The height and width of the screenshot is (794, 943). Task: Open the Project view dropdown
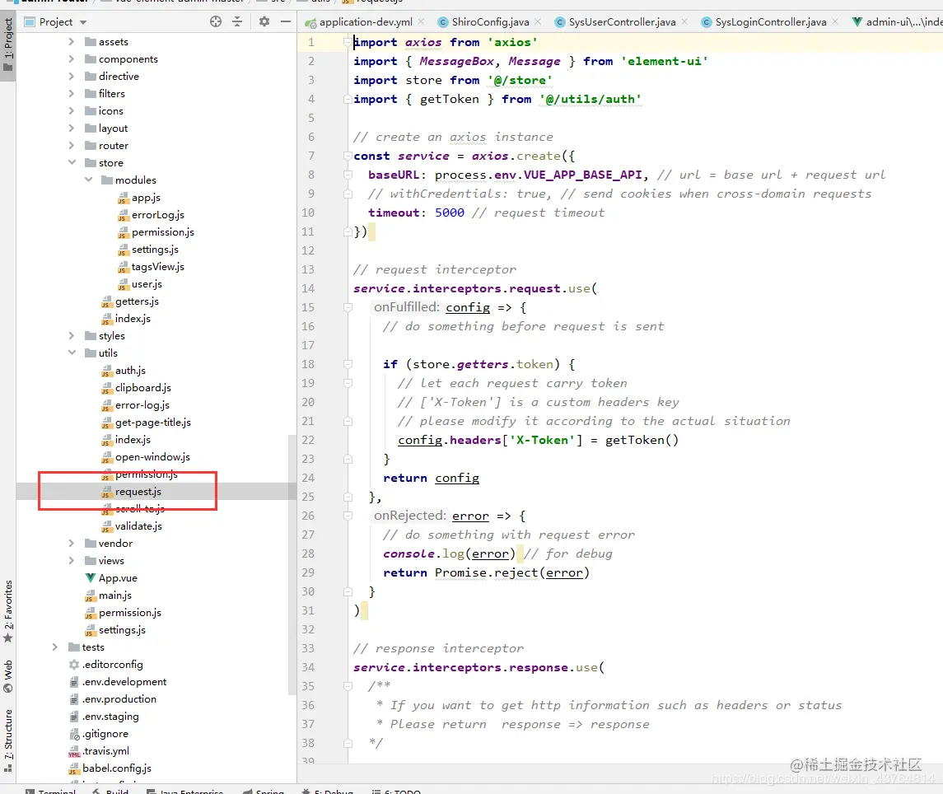(83, 22)
